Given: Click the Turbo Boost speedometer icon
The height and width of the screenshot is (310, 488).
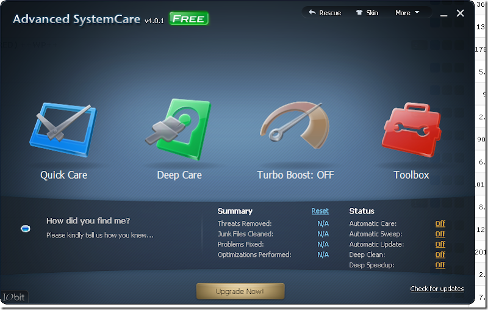Looking at the screenshot, I should (295, 125).
